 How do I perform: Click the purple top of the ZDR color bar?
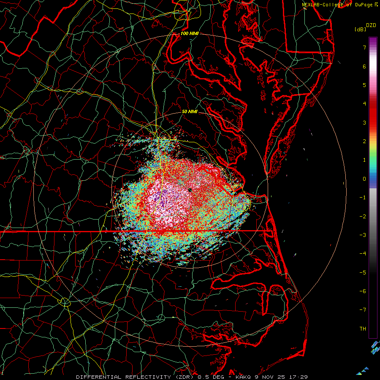373,42
